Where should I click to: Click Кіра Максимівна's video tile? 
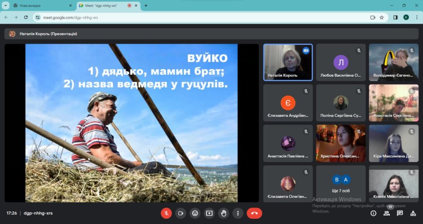394,144
